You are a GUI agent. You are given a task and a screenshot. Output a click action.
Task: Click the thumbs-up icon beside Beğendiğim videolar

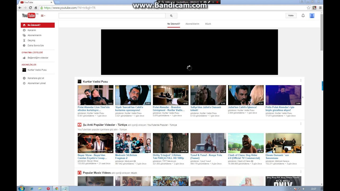(24, 58)
